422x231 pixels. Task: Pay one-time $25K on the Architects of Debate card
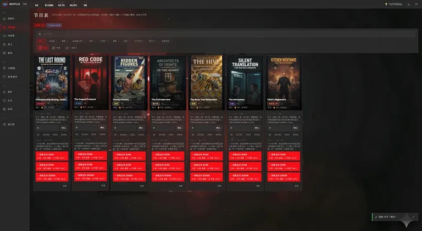[x=168, y=156]
